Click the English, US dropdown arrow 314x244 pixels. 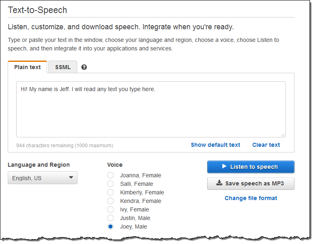[71, 177]
